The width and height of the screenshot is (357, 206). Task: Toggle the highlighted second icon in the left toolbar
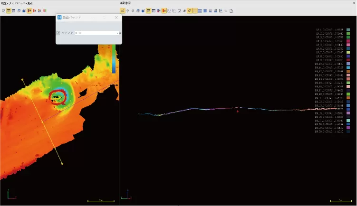9,10
